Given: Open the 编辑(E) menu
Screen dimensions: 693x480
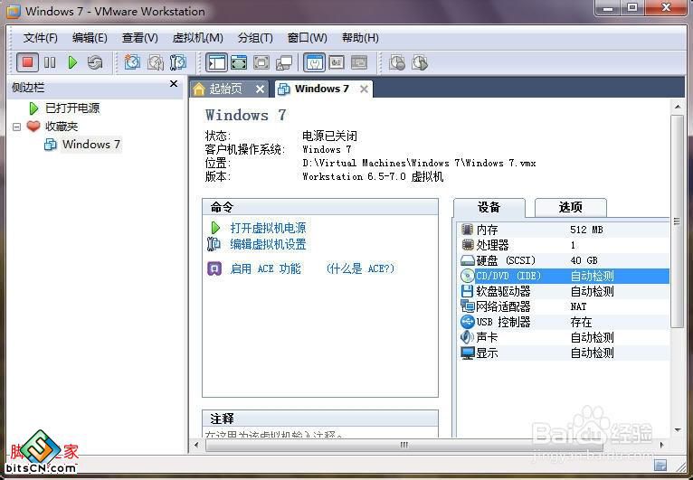Looking at the screenshot, I should click(90, 38).
